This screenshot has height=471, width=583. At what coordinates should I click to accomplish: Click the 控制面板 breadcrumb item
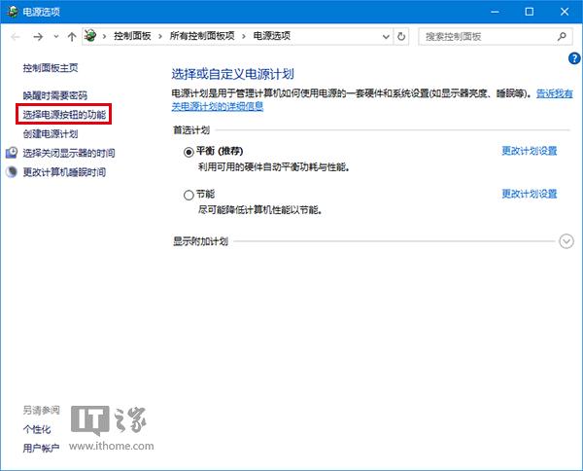(132, 36)
